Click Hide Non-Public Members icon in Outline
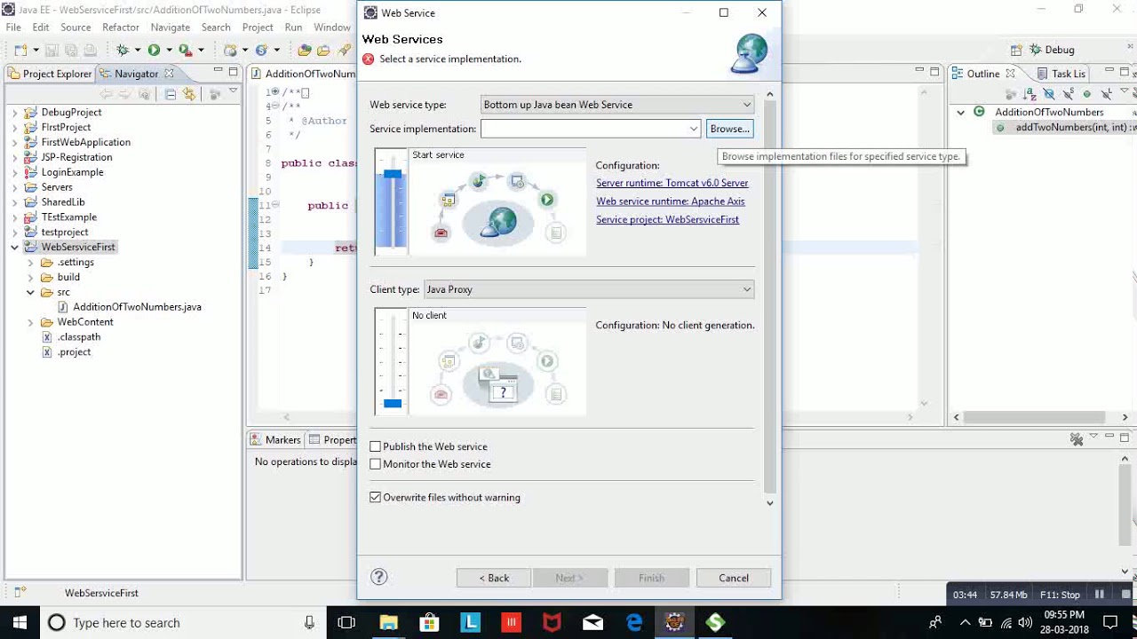The height and width of the screenshot is (639, 1137). (x=1086, y=93)
